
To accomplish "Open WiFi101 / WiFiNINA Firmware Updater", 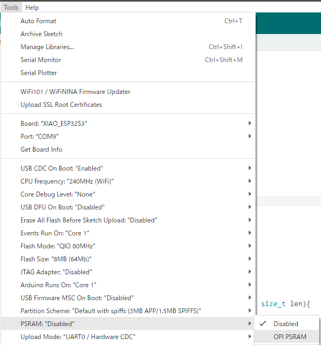I will 128,92.
